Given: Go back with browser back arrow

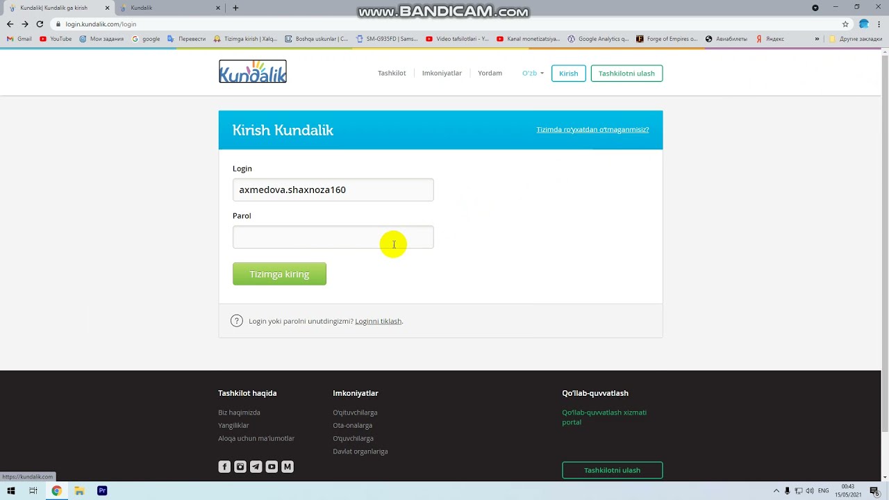Looking at the screenshot, I should (10, 24).
